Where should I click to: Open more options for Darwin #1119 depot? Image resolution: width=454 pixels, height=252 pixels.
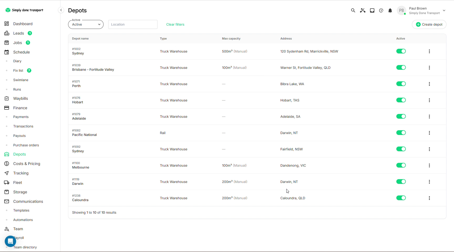[429, 182]
